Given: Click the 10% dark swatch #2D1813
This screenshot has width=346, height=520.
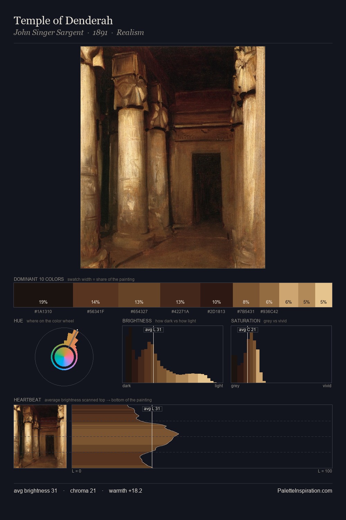Looking at the screenshot, I should [x=217, y=295].
